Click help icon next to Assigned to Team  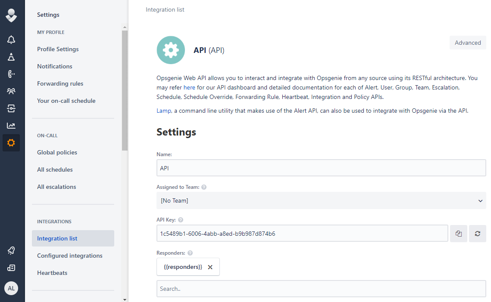click(204, 187)
